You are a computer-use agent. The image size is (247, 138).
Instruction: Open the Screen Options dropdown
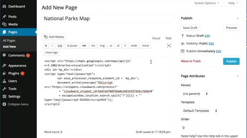206,3
